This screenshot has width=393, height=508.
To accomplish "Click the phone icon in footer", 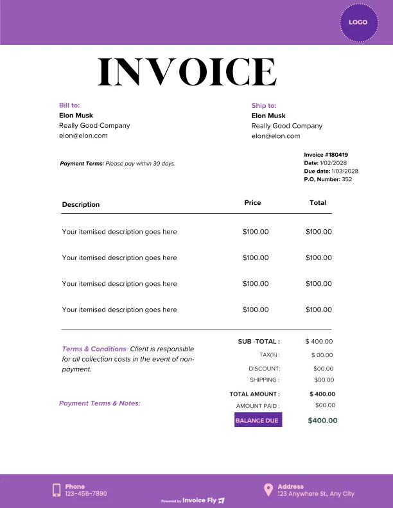I will tap(57, 490).
